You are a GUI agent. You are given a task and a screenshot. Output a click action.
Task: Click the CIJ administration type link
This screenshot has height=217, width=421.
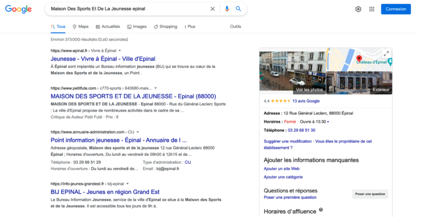(x=187, y=162)
